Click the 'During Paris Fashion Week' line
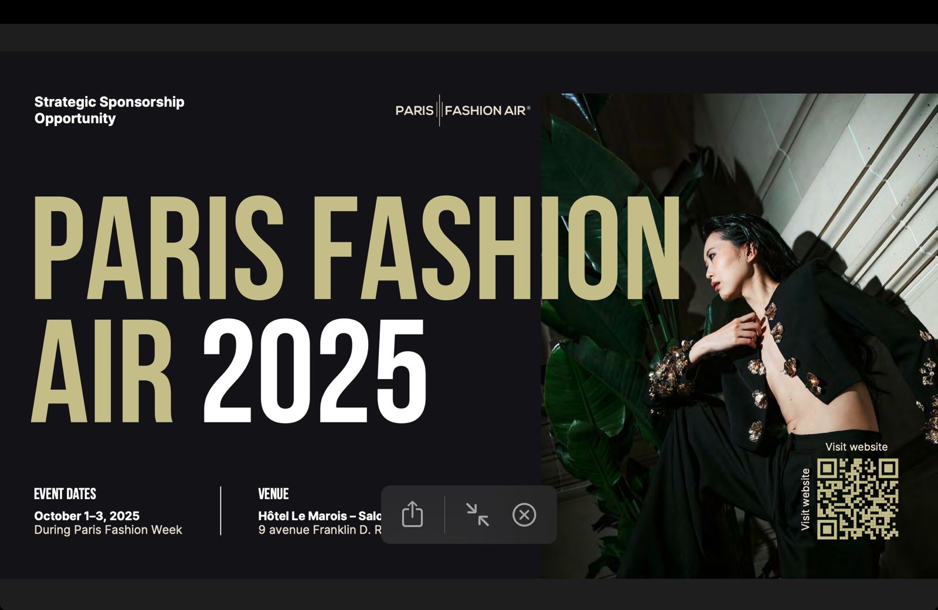The height and width of the screenshot is (610, 938). [108, 530]
